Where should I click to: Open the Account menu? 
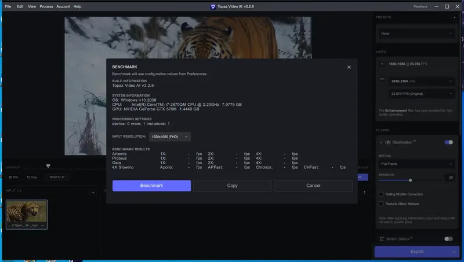pos(63,6)
